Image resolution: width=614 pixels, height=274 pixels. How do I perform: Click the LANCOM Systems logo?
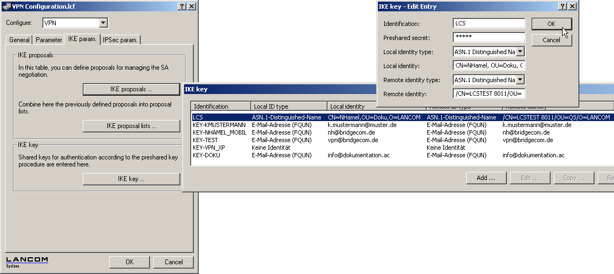[x=27, y=262]
